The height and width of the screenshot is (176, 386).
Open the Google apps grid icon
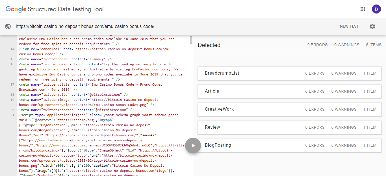[363, 9]
